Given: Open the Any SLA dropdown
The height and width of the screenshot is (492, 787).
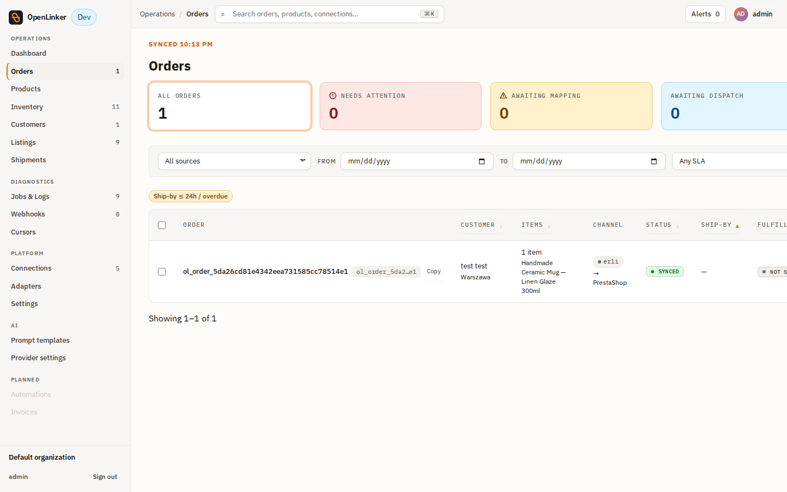Looking at the screenshot, I should point(730,161).
